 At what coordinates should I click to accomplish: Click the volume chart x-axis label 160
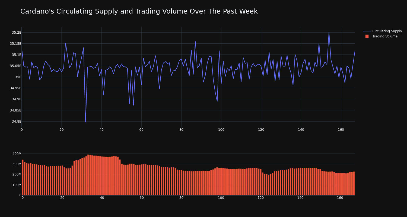pyautogui.click(x=340, y=198)
